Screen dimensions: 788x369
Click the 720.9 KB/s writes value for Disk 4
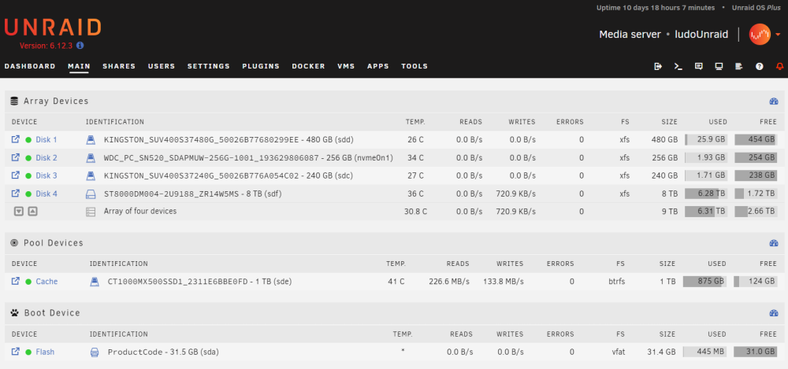[515, 194]
